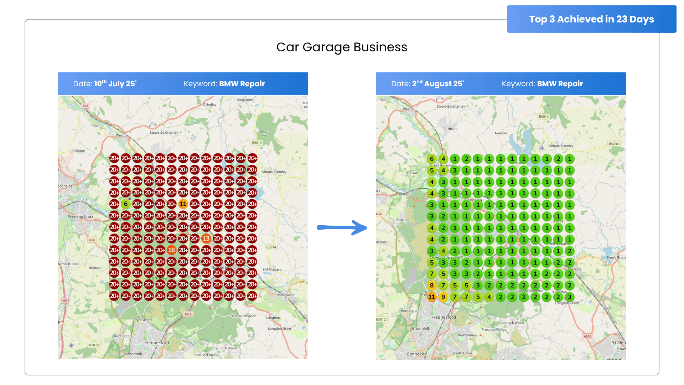
Task: Click the Cannock label on right map
Action: pyautogui.click(x=415, y=354)
